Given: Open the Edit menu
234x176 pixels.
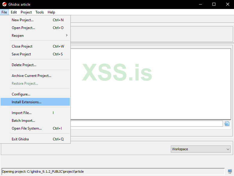Looking at the screenshot, I should point(14,12).
